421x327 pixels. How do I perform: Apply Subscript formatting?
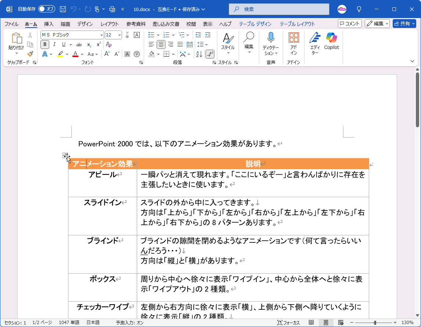[x=89, y=45]
